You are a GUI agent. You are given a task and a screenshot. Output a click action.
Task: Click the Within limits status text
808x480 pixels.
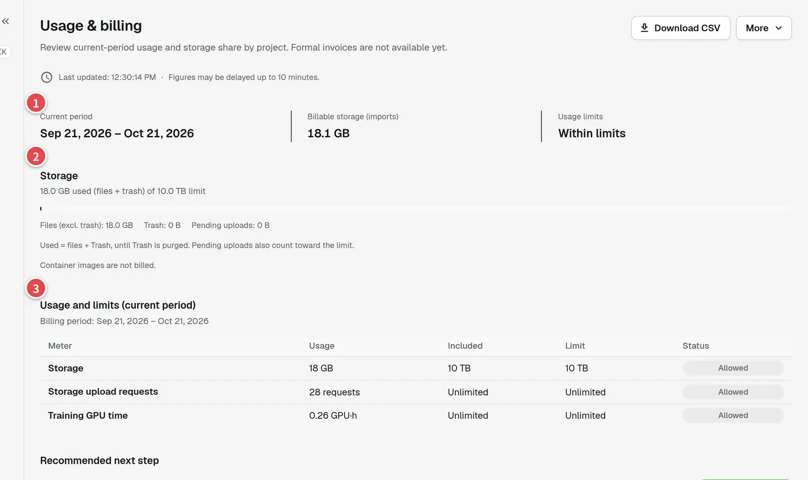coord(592,133)
